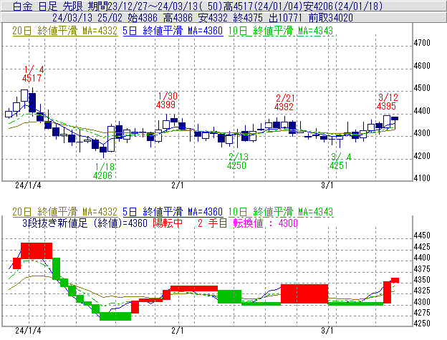Select the upper 10日 終値平滑 MA=4343 legend
Screen dimensions: 447x340
[x=281, y=31]
